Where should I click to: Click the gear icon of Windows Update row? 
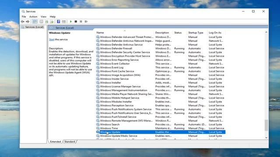[98, 132]
